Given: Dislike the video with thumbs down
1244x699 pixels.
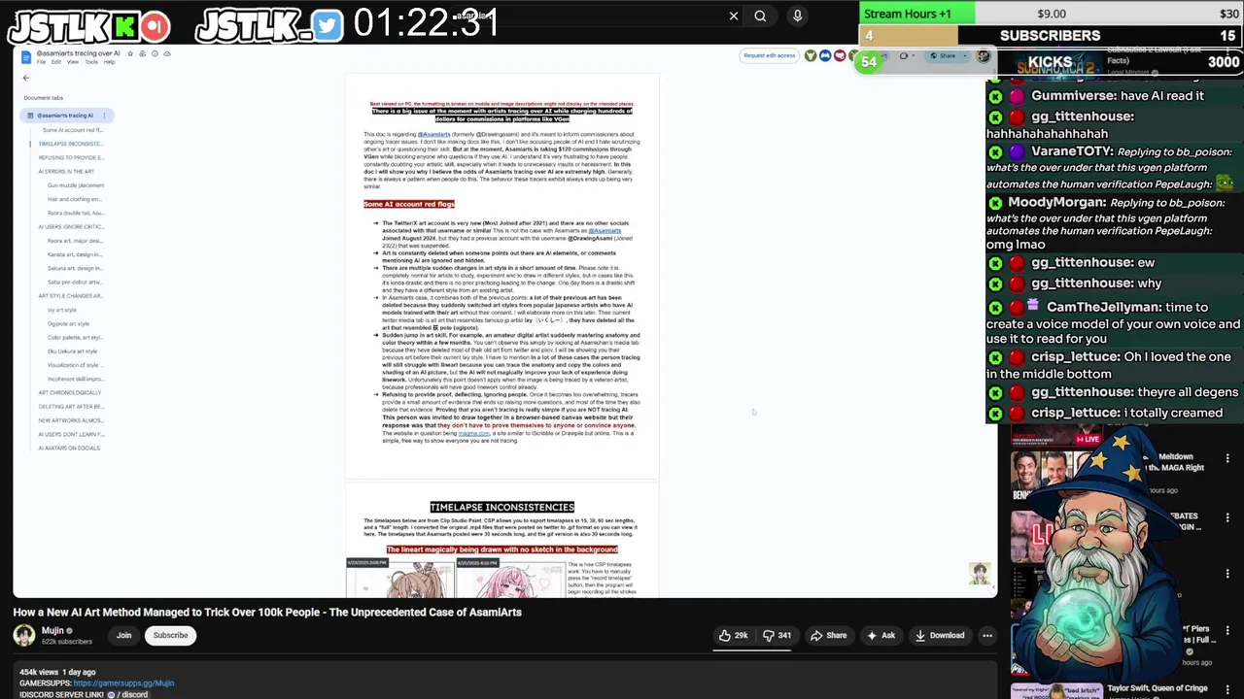Looking at the screenshot, I should pos(777,636).
